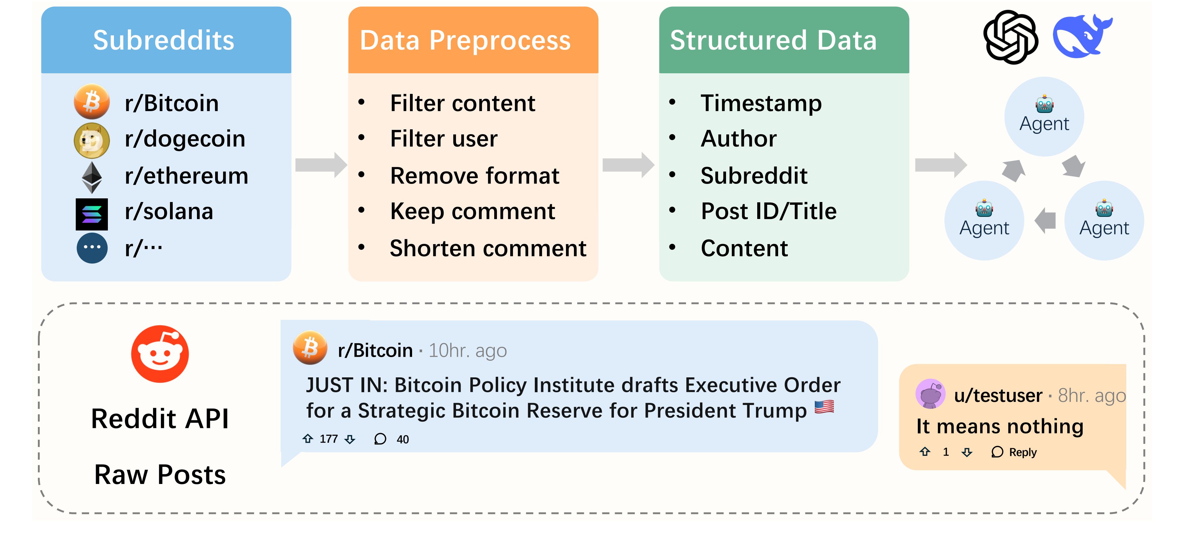Click the top Agent circle
The image size is (1189, 550).
pyautogui.click(x=1044, y=117)
